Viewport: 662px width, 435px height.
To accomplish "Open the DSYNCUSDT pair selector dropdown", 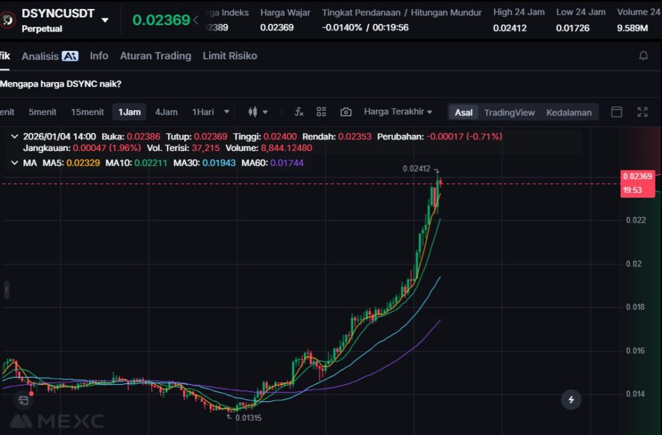I will coord(105,20).
